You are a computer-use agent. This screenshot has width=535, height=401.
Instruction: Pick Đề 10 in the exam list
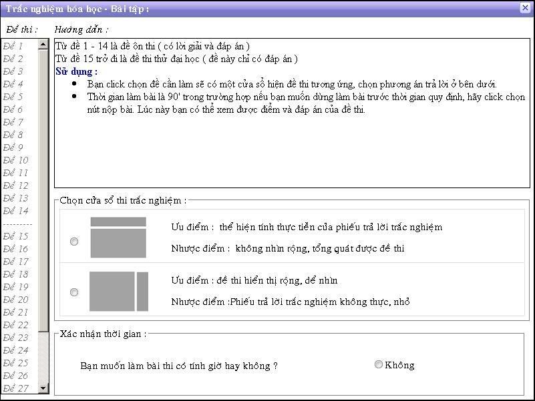pos(15,160)
